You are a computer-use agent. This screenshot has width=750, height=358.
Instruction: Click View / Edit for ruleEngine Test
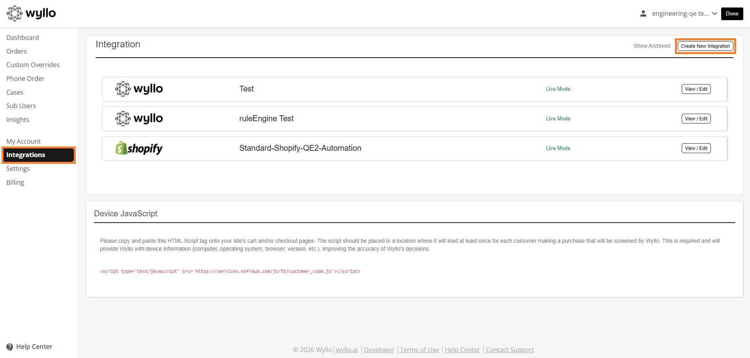[x=696, y=119]
